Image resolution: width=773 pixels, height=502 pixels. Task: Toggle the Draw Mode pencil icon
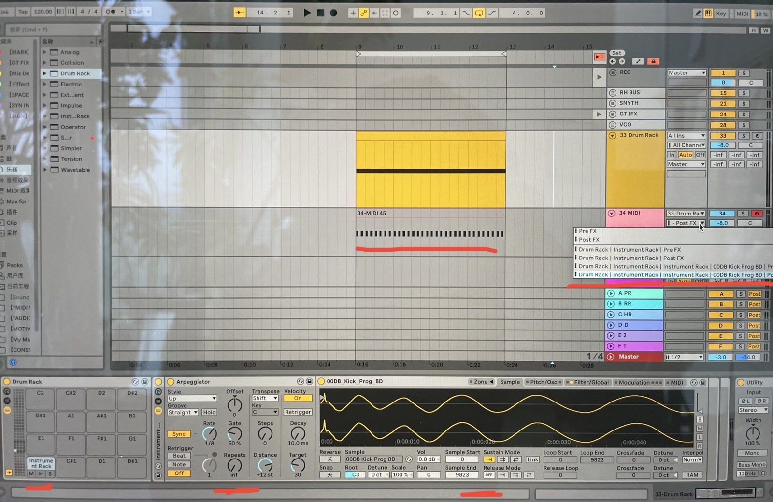click(x=698, y=14)
